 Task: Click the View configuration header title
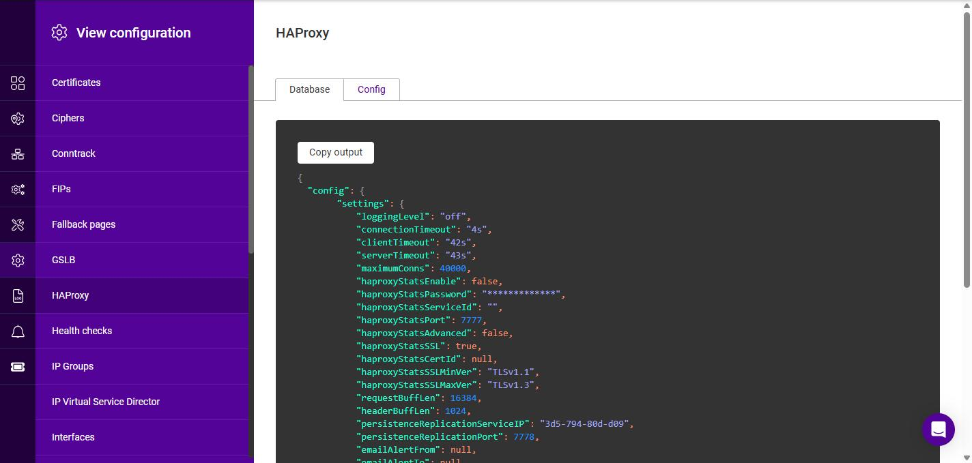point(134,33)
